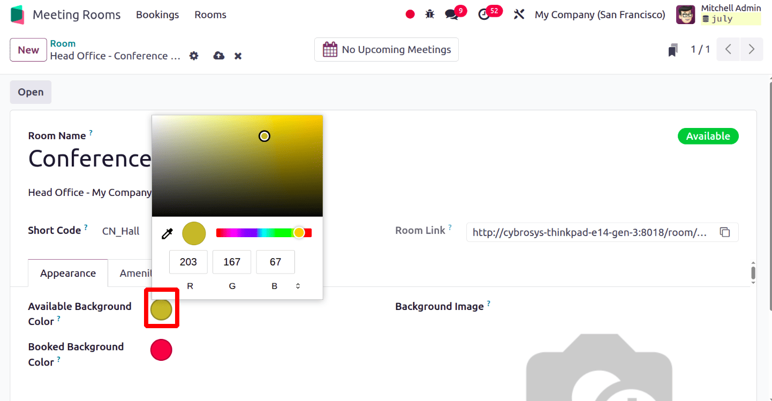The width and height of the screenshot is (772, 401).
Task: Open the debug bug icon menu
Action: 430,14
